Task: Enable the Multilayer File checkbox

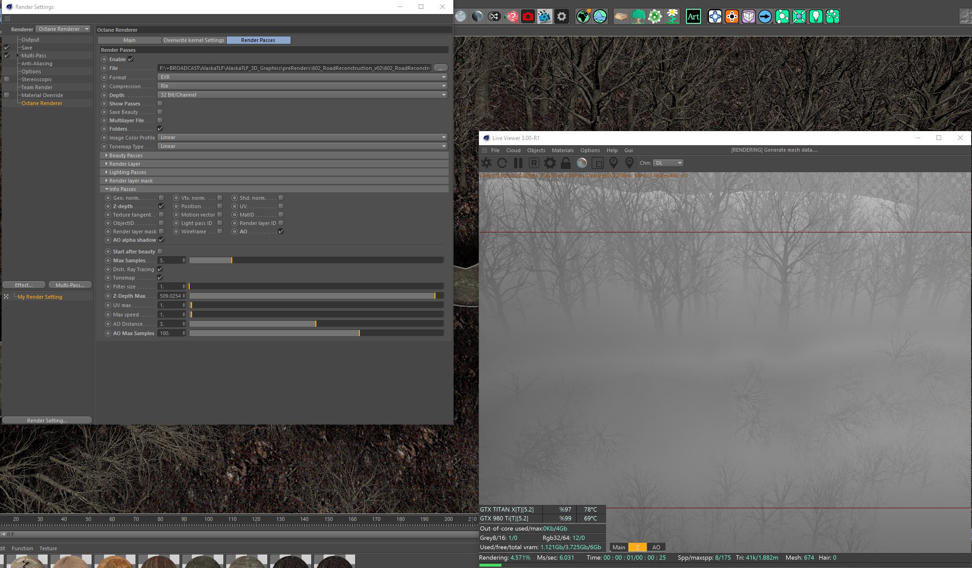Action: pos(160,120)
